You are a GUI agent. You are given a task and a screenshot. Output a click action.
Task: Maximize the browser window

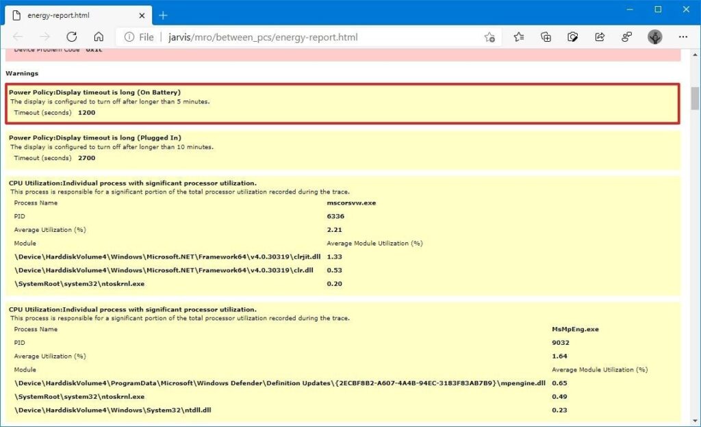pos(658,10)
